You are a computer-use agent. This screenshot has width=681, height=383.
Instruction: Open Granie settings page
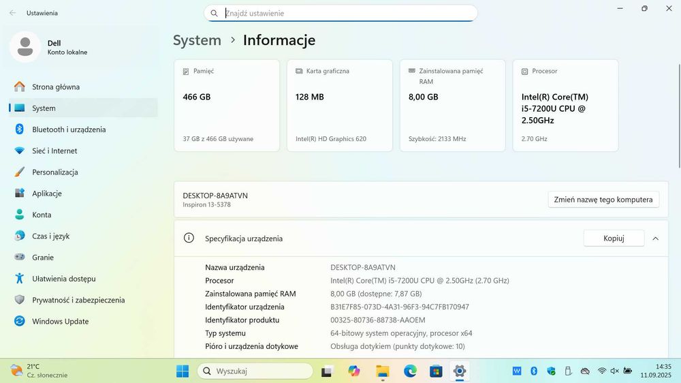[x=83, y=258]
